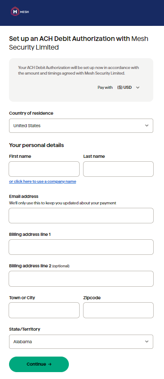Expand the State/Territory dropdown showing Alabama
The image size is (164, 379).
(81, 342)
